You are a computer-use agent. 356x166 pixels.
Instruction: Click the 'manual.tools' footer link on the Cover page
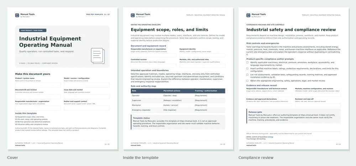click(20, 145)
